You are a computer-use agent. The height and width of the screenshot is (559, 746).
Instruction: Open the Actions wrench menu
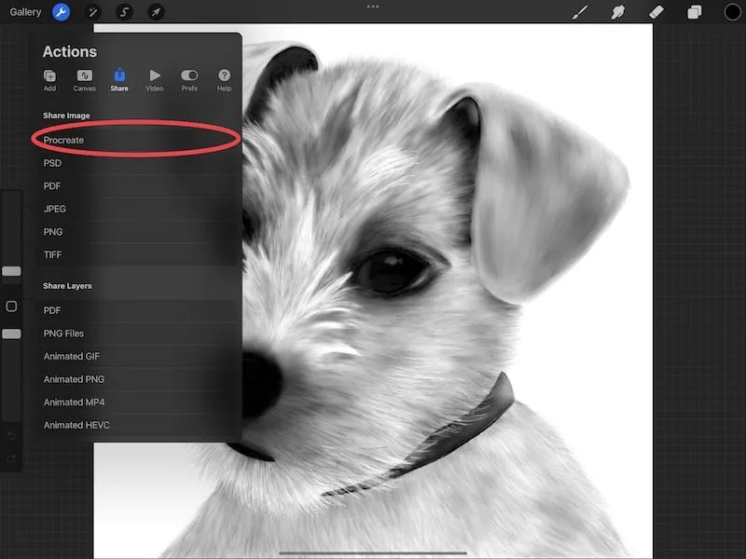click(60, 12)
